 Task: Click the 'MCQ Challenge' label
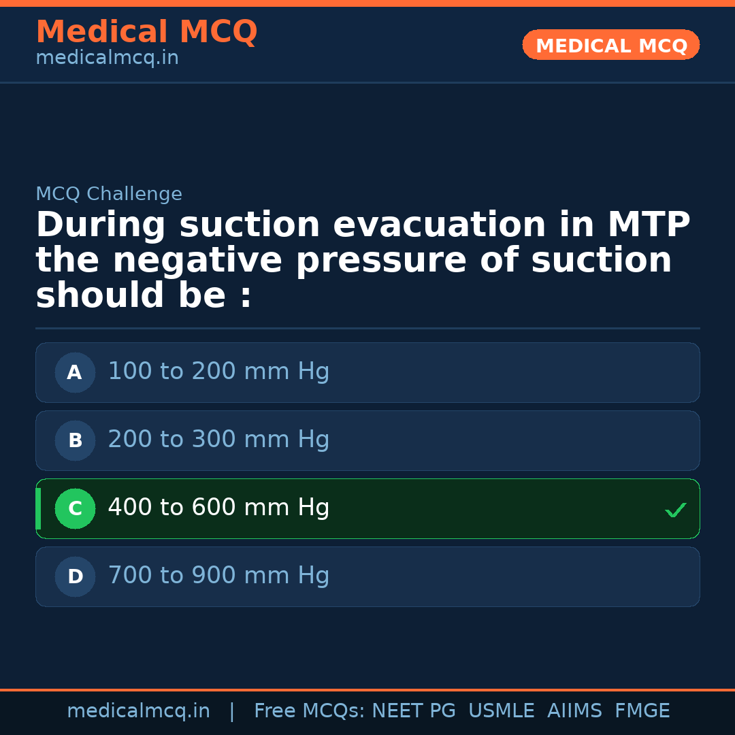109,195
